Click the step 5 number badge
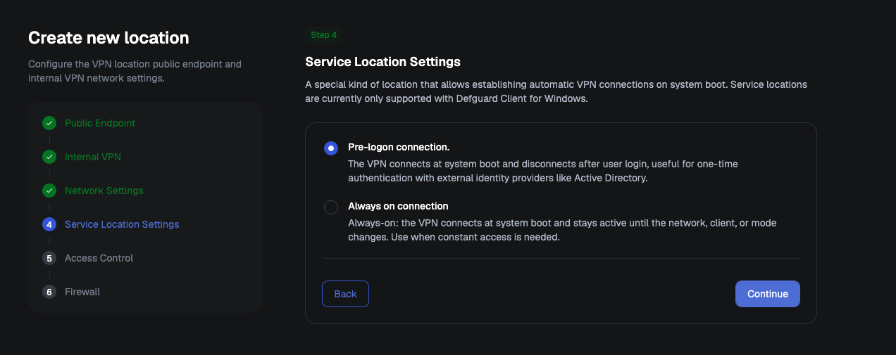896x355 pixels. pyautogui.click(x=49, y=258)
